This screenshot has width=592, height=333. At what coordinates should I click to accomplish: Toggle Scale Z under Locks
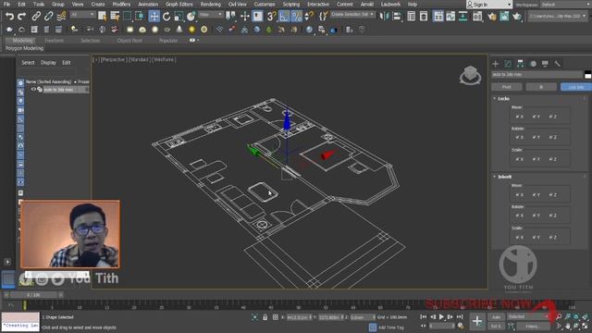point(553,159)
